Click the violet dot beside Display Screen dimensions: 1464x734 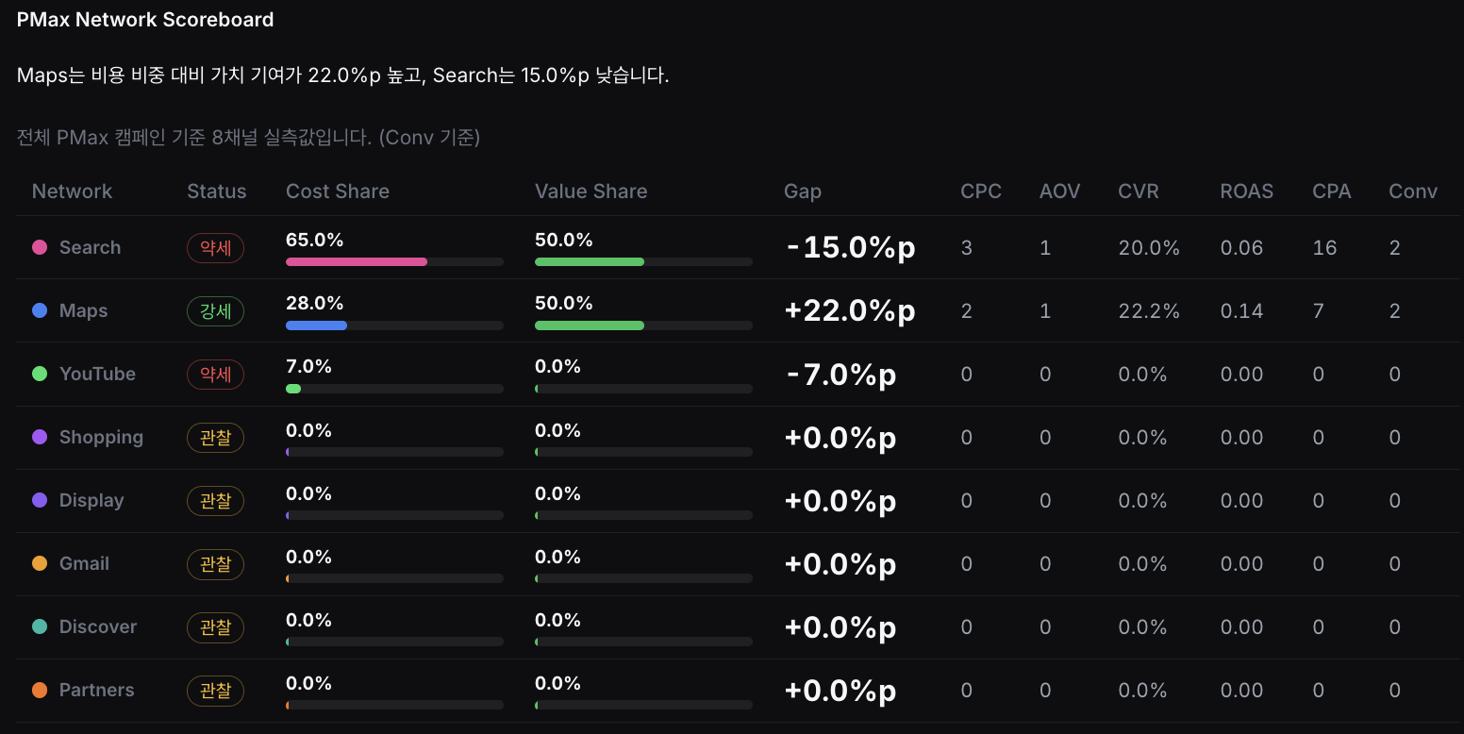point(40,500)
